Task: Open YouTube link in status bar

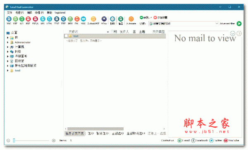Action: click(x=231, y=140)
